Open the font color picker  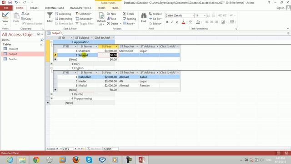[x=187, y=22]
